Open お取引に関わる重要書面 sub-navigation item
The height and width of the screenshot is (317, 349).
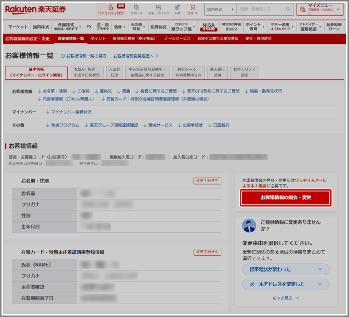(x=218, y=39)
